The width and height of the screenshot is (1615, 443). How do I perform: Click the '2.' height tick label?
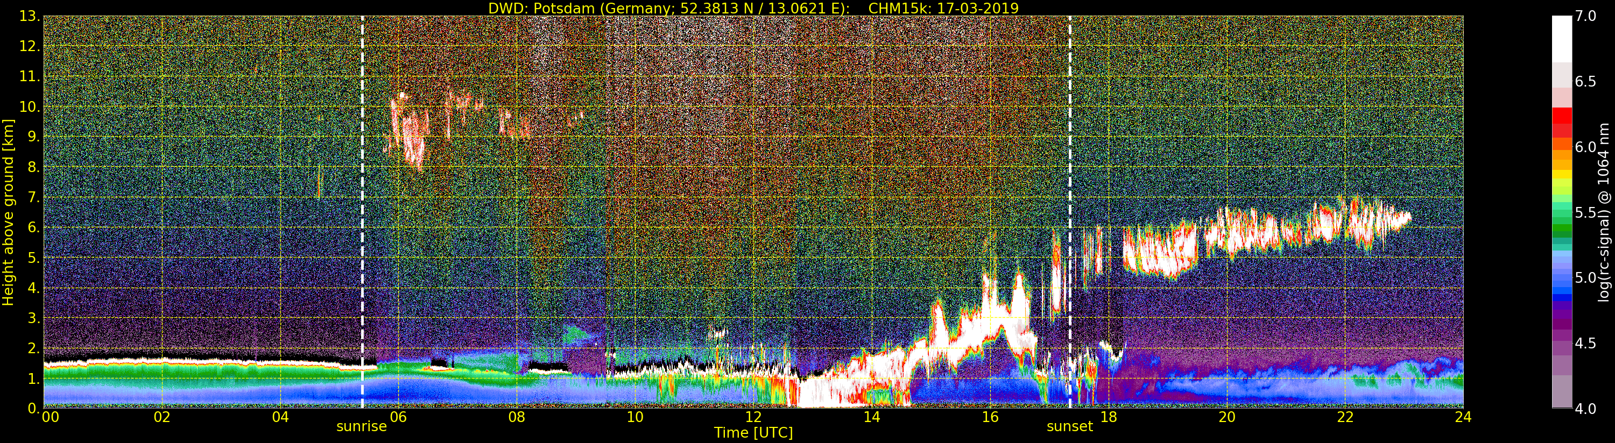pyautogui.click(x=33, y=348)
